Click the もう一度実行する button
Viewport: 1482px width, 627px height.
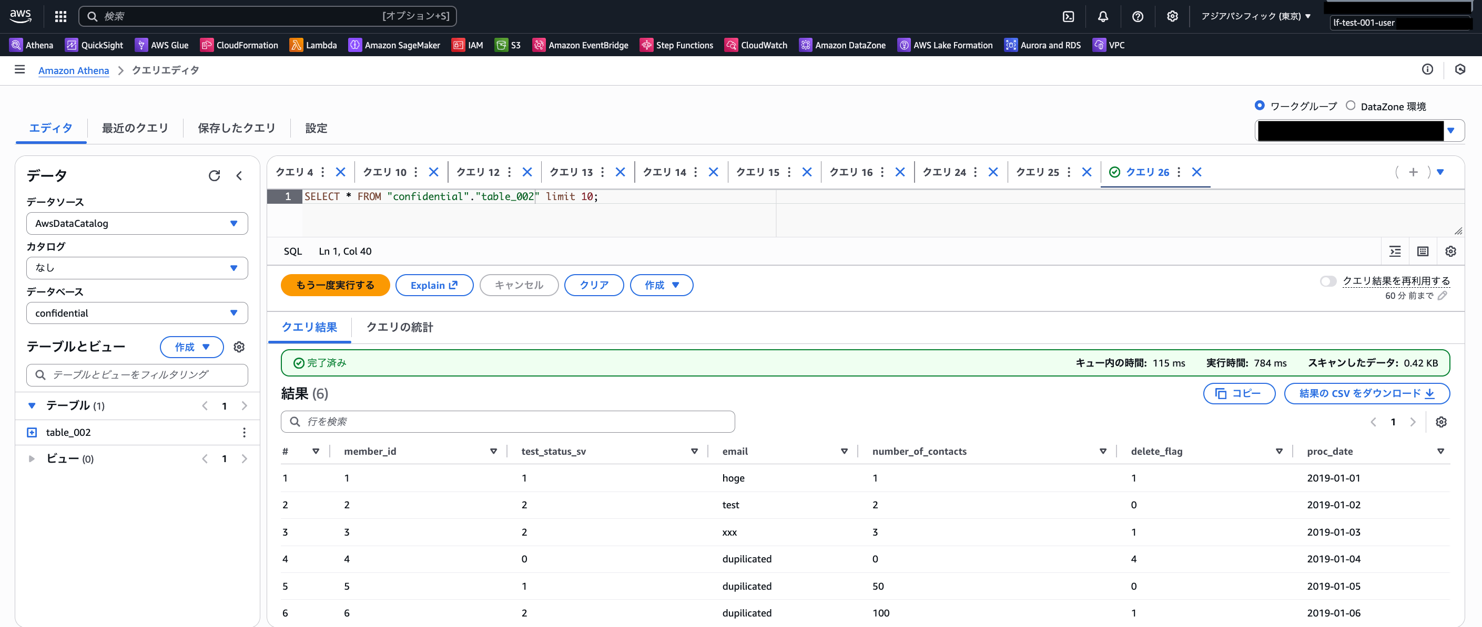pos(335,285)
